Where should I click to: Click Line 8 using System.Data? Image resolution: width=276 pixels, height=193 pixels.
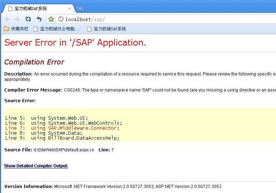pyautogui.click(x=44, y=133)
